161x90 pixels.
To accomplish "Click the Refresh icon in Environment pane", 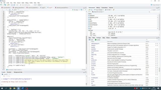I will [158, 10].
